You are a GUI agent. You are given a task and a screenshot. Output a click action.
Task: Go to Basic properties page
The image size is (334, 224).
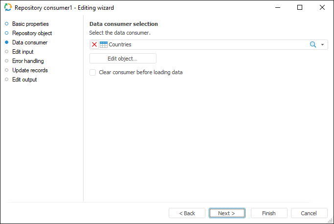click(30, 24)
